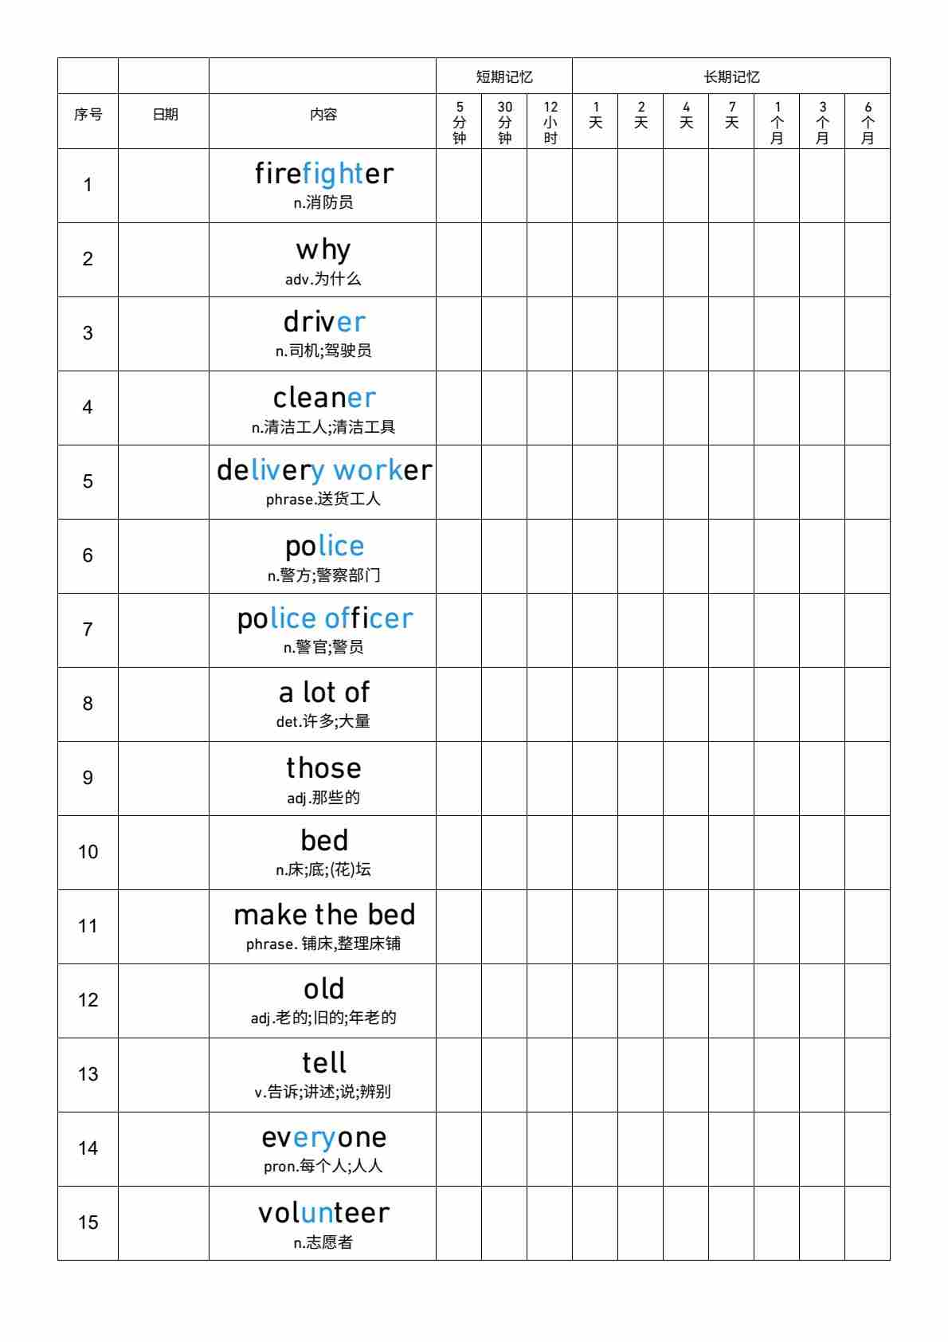Select the word "why" in the table
Viewport: 948px width, 1342px height.
(323, 250)
